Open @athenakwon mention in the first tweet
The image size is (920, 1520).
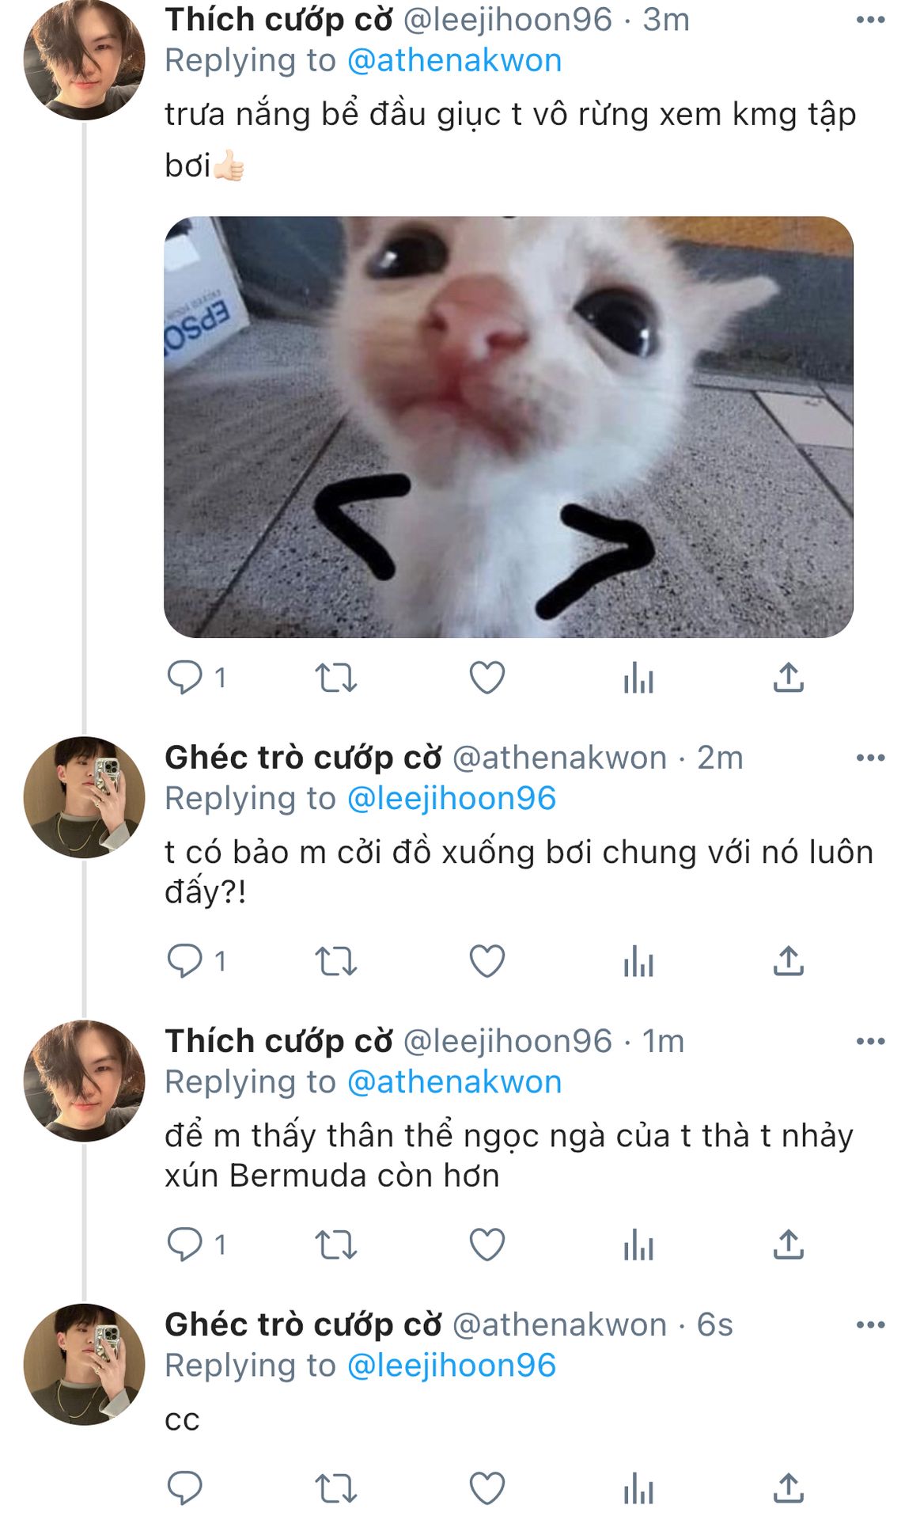[x=454, y=61]
